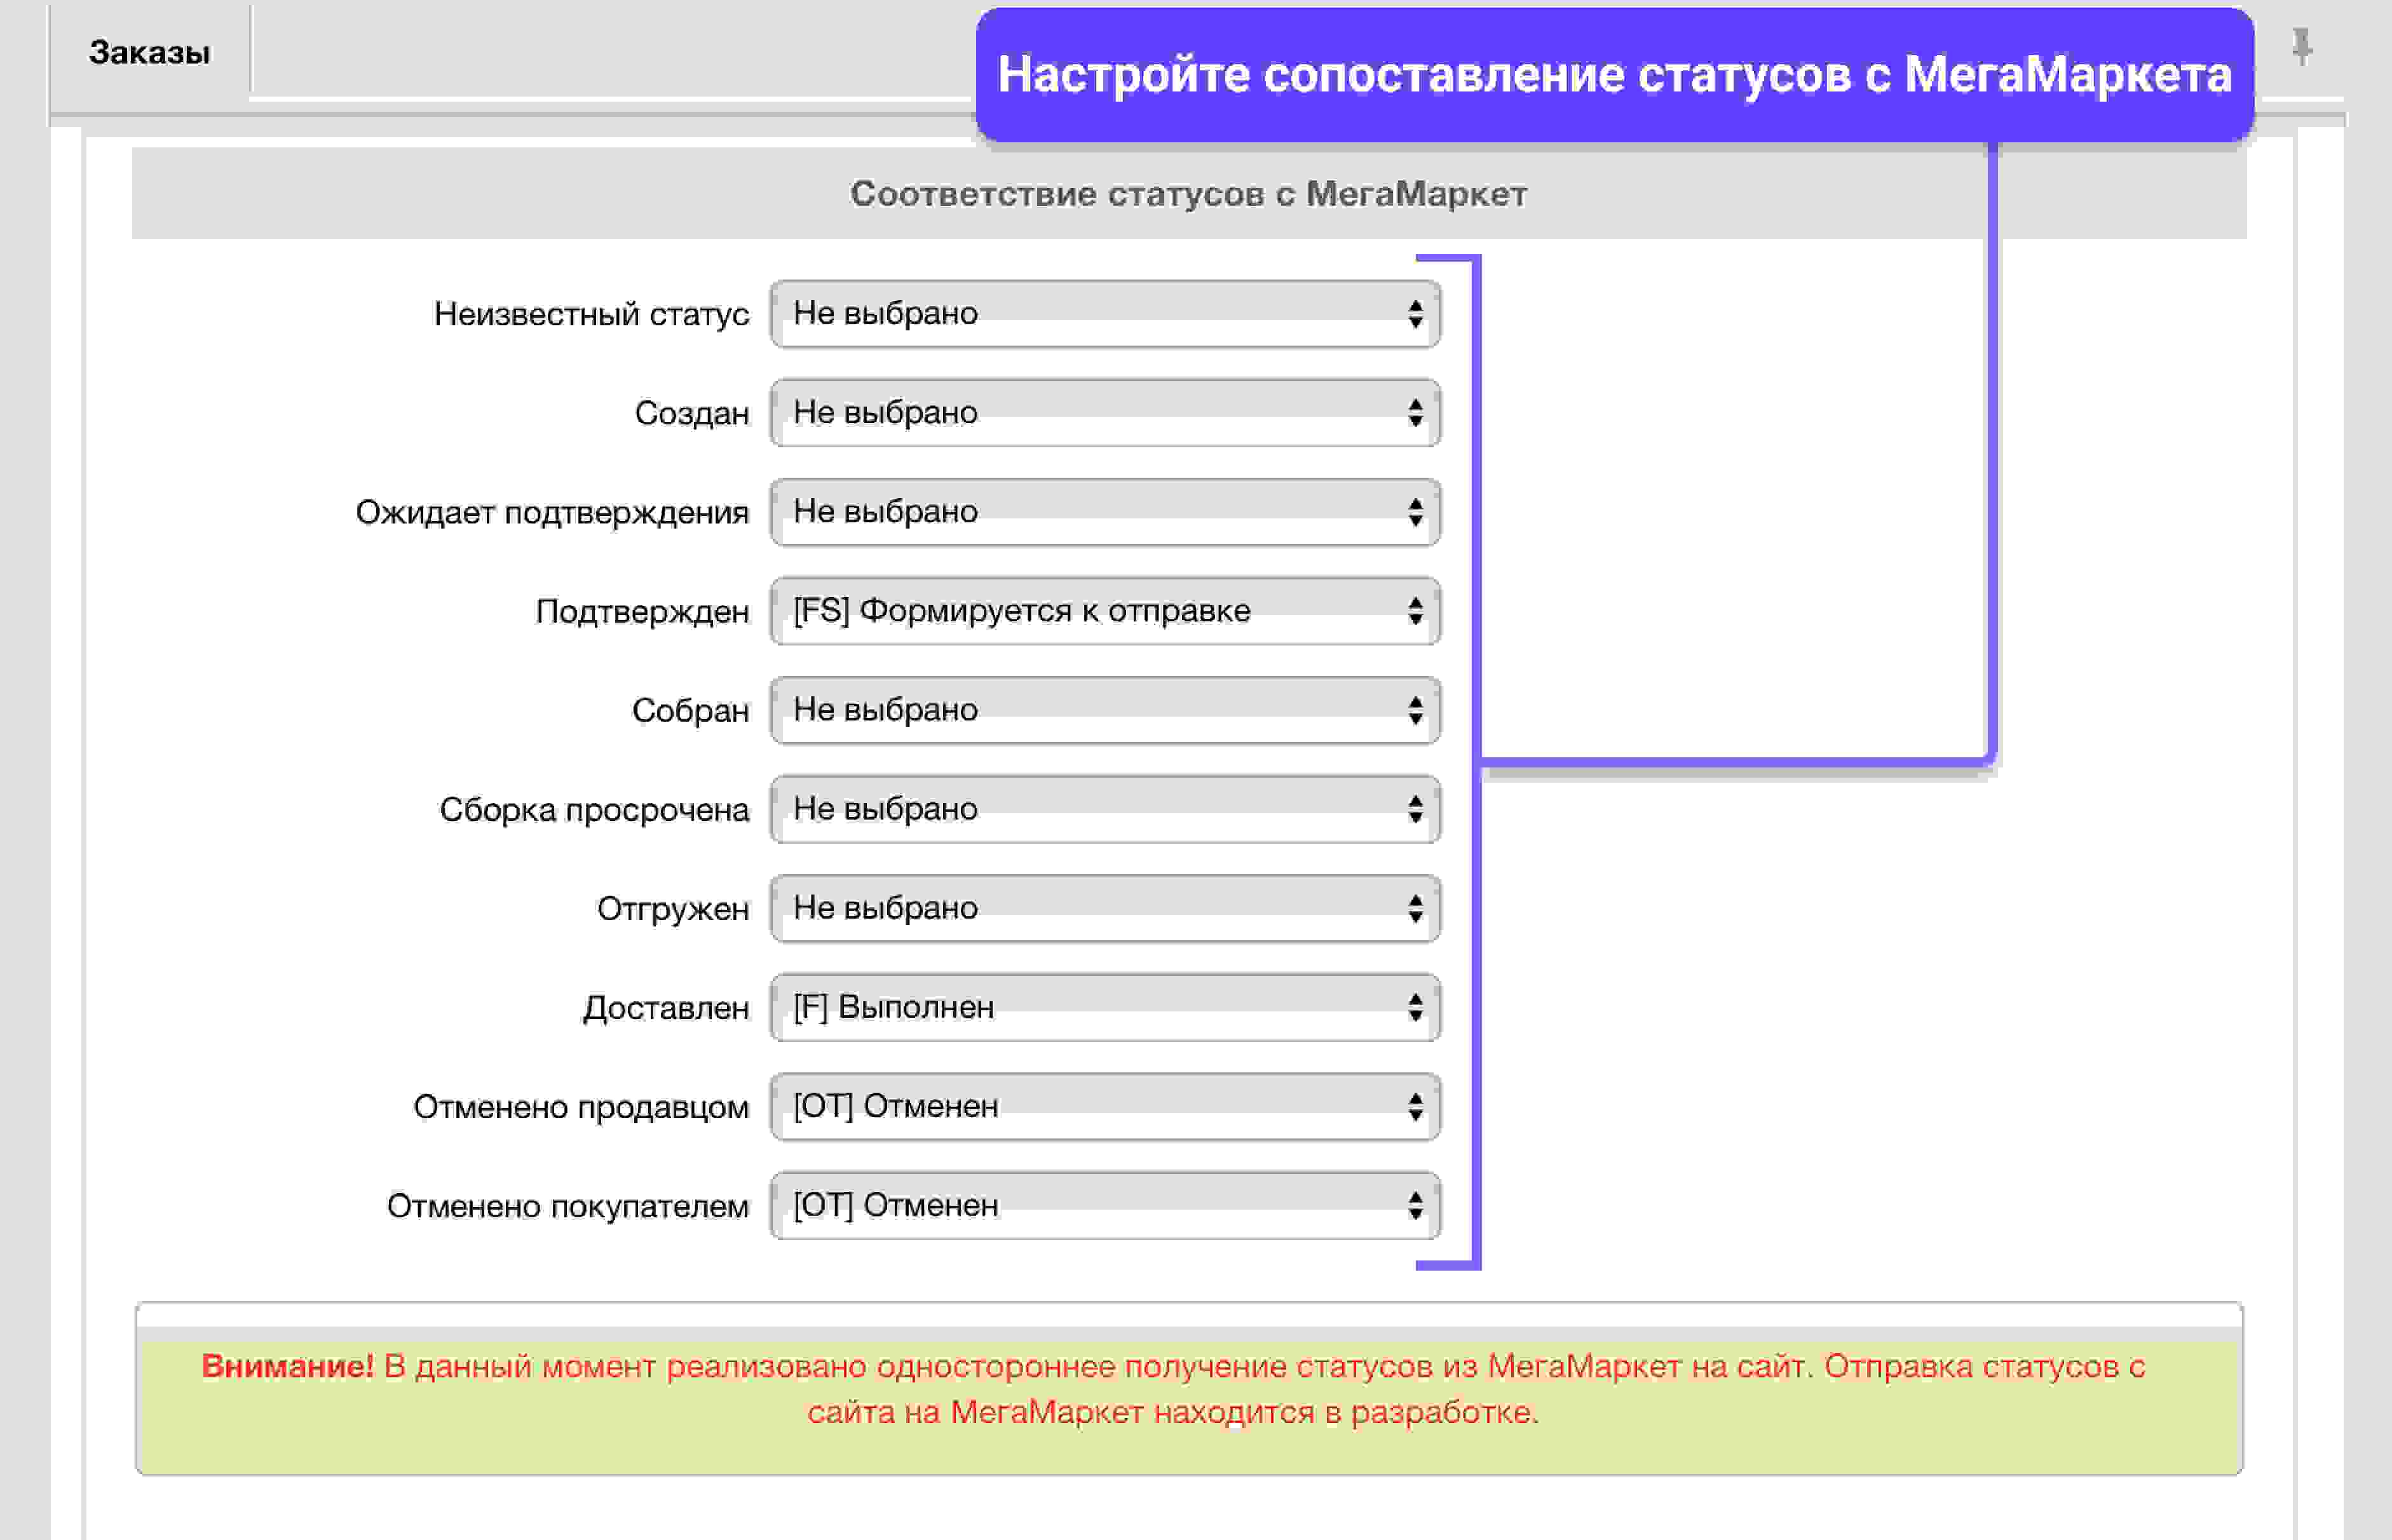
Task: Click the Внимание! warning text
Action: click(288, 1365)
